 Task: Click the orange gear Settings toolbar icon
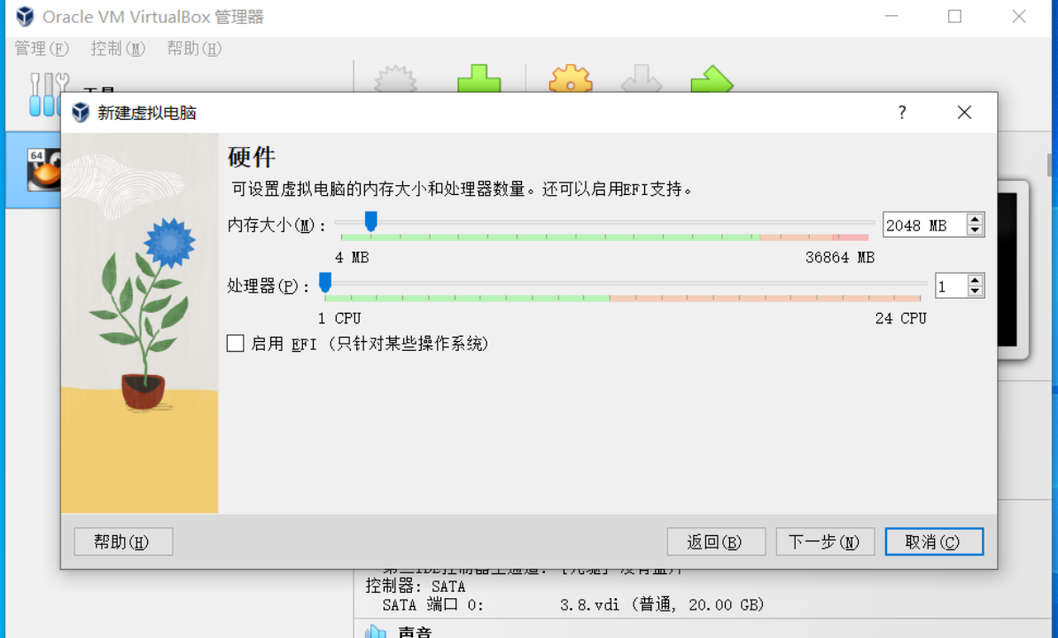pos(571,79)
